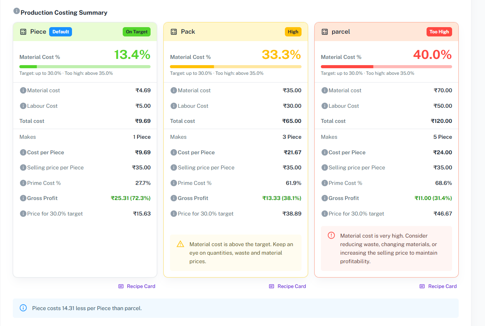485x326 pixels.
Task: Click target price ₹46.67 in parcel card
Action: tap(443, 214)
